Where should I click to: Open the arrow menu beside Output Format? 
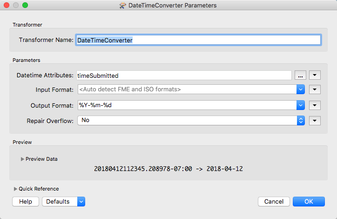point(315,105)
